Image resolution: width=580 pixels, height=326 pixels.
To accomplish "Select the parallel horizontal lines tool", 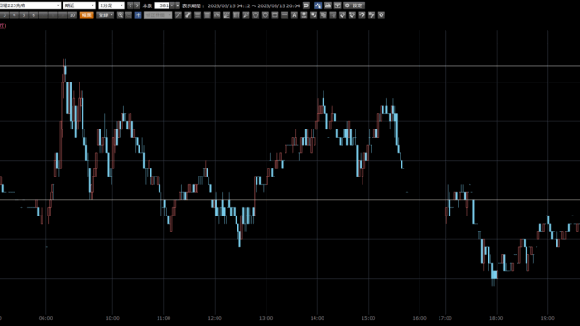I will [x=198, y=15].
